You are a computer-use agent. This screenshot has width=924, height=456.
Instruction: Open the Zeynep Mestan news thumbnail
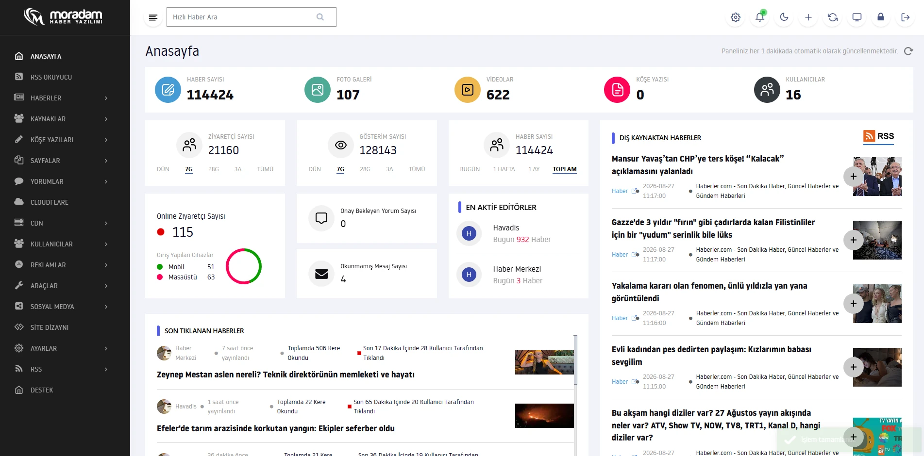tap(544, 362)
